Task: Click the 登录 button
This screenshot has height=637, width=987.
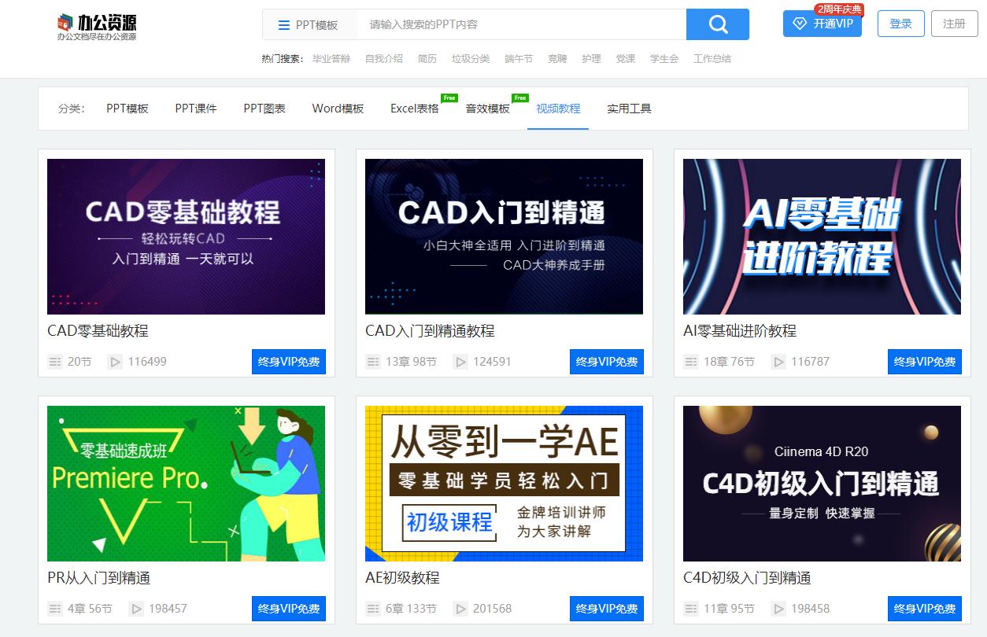Action: pos(900,24)
